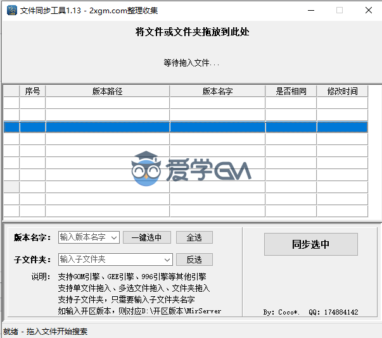Click the app icon in title bar
The width and height of the screenshot is (382, 338).
[x=11, y=11]
